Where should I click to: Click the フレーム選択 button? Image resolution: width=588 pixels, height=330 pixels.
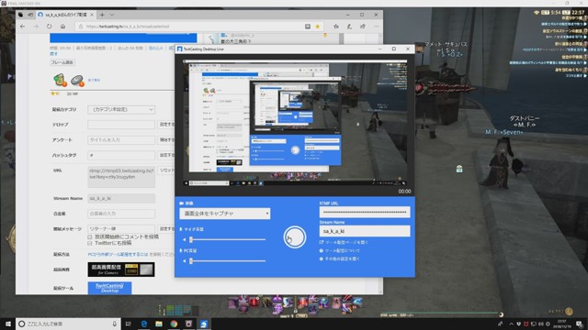62,62
